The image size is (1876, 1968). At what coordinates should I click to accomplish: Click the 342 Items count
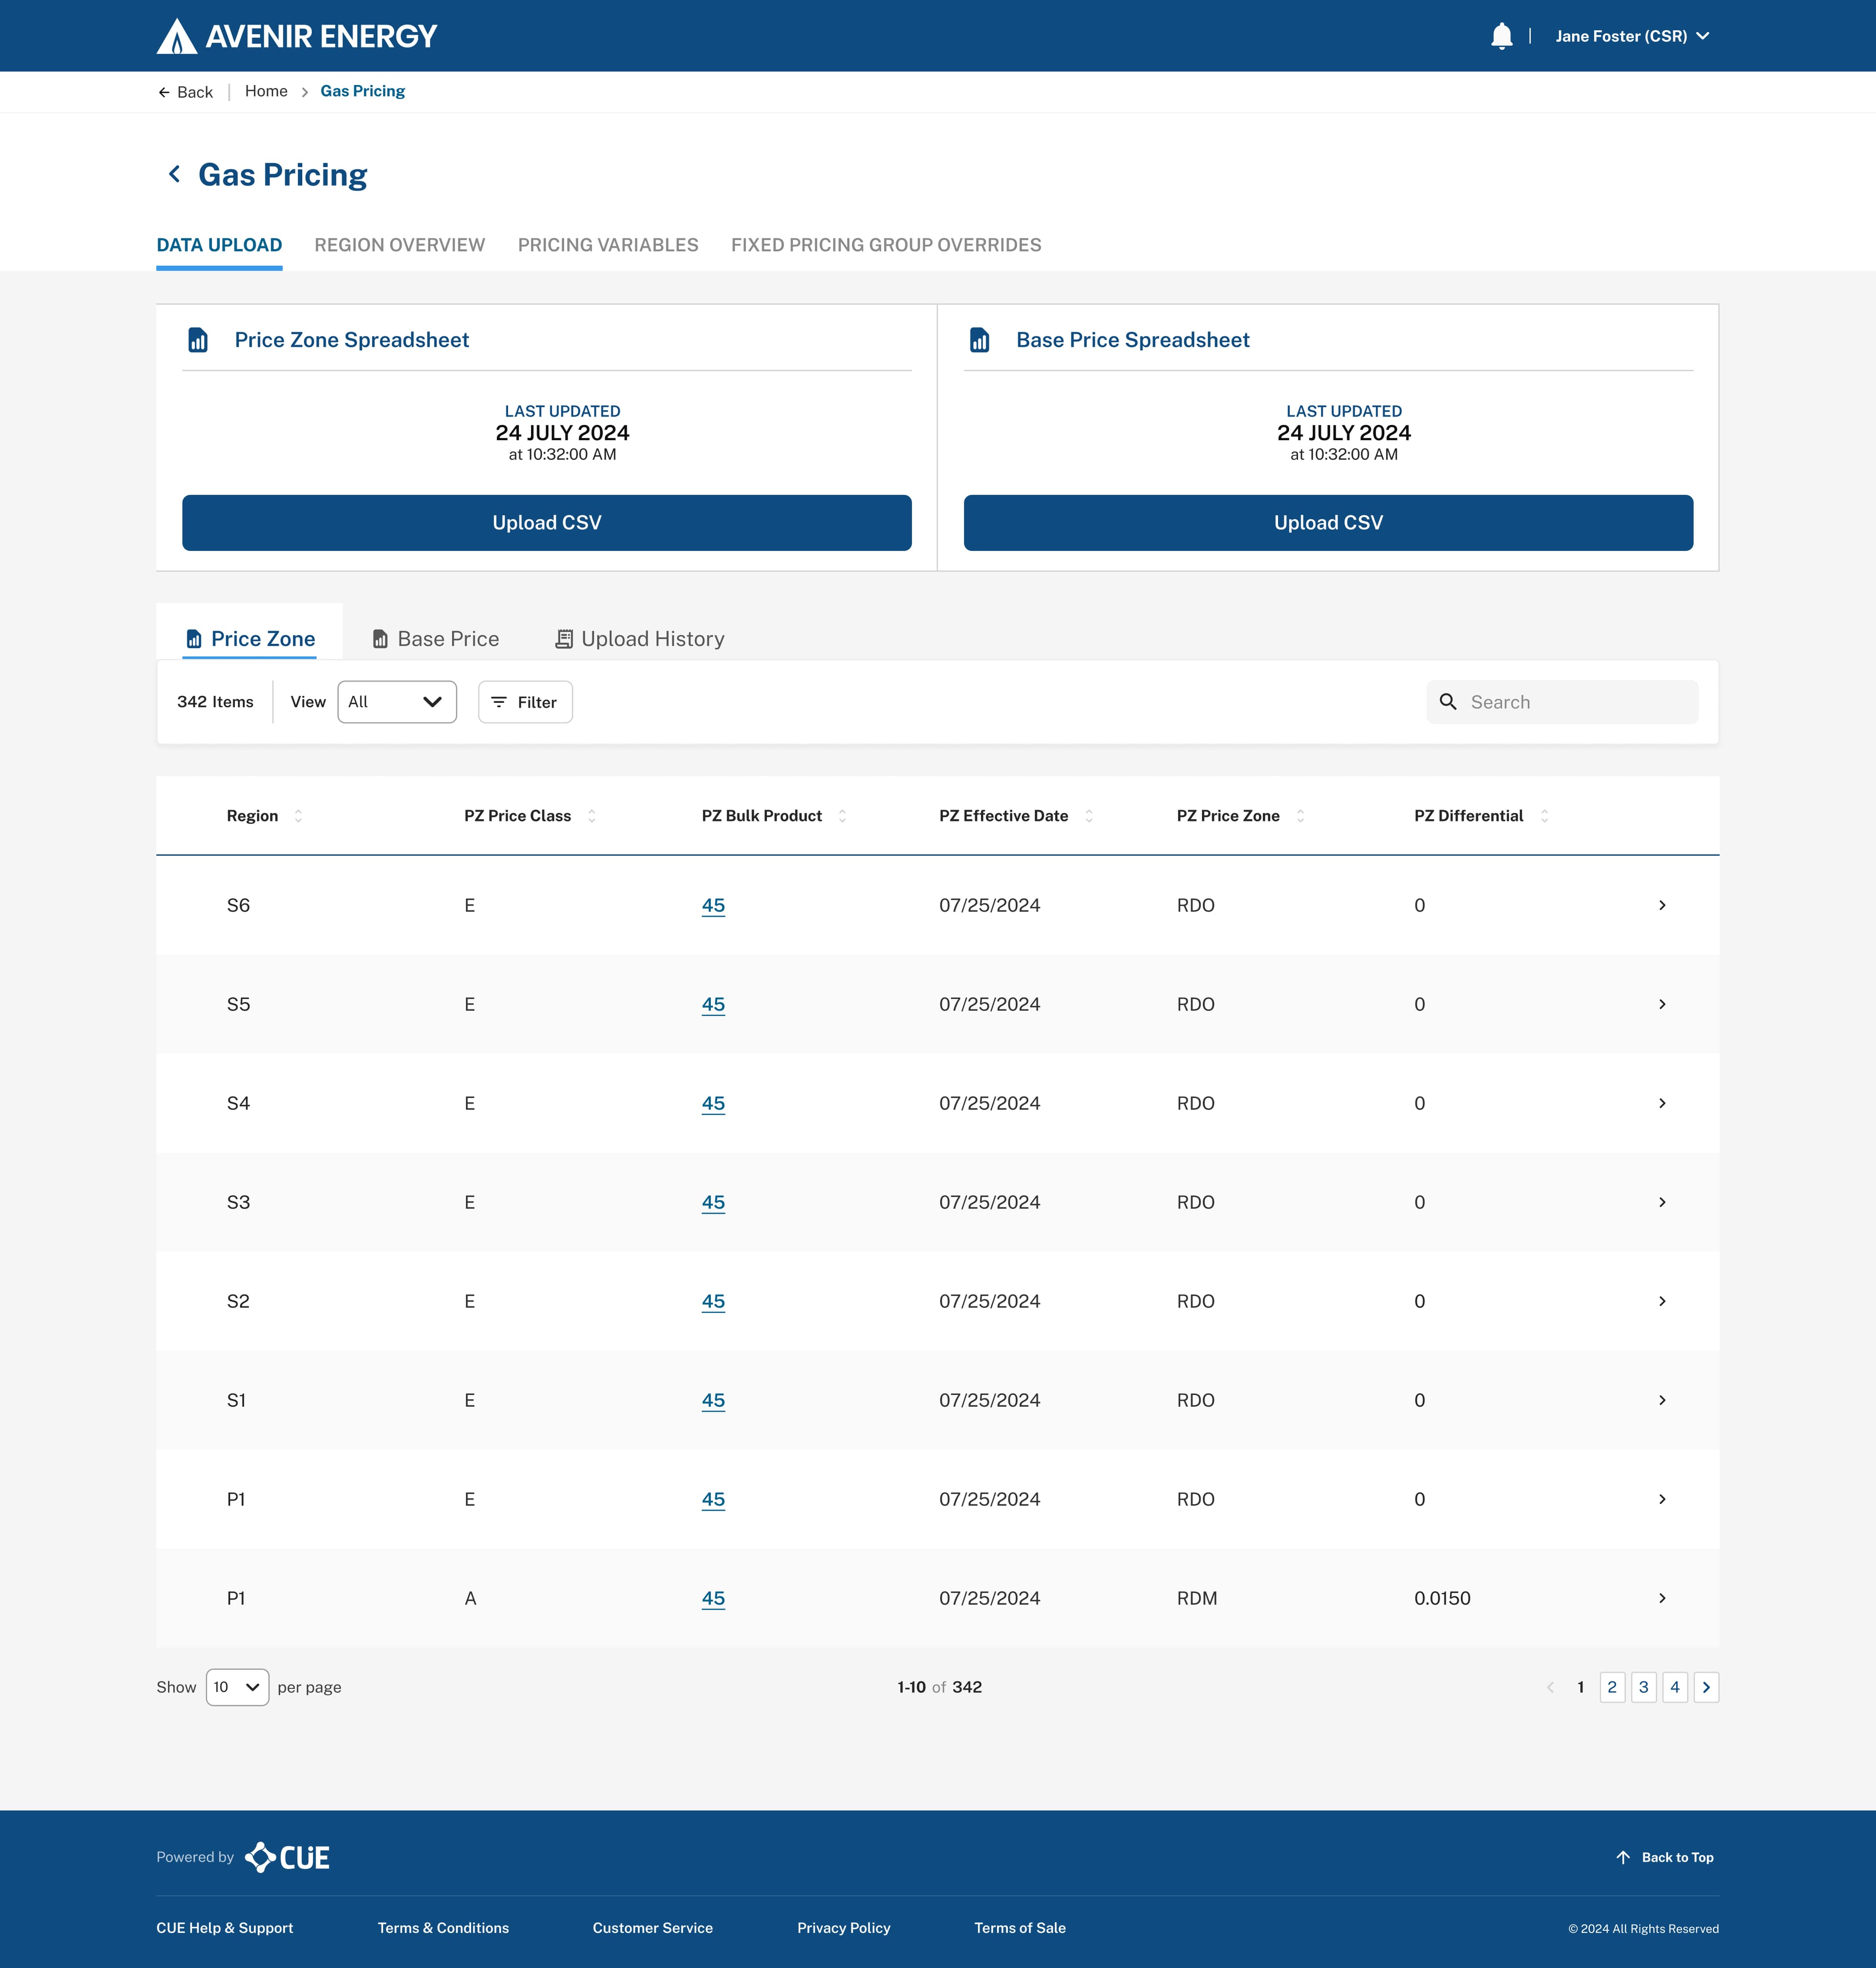pyautogui.click(x=215, y=702)
